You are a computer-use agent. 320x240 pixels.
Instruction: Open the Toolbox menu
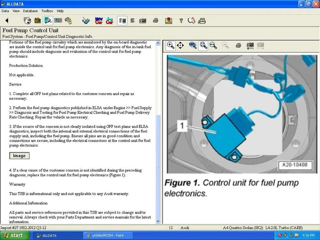(47, 11)
